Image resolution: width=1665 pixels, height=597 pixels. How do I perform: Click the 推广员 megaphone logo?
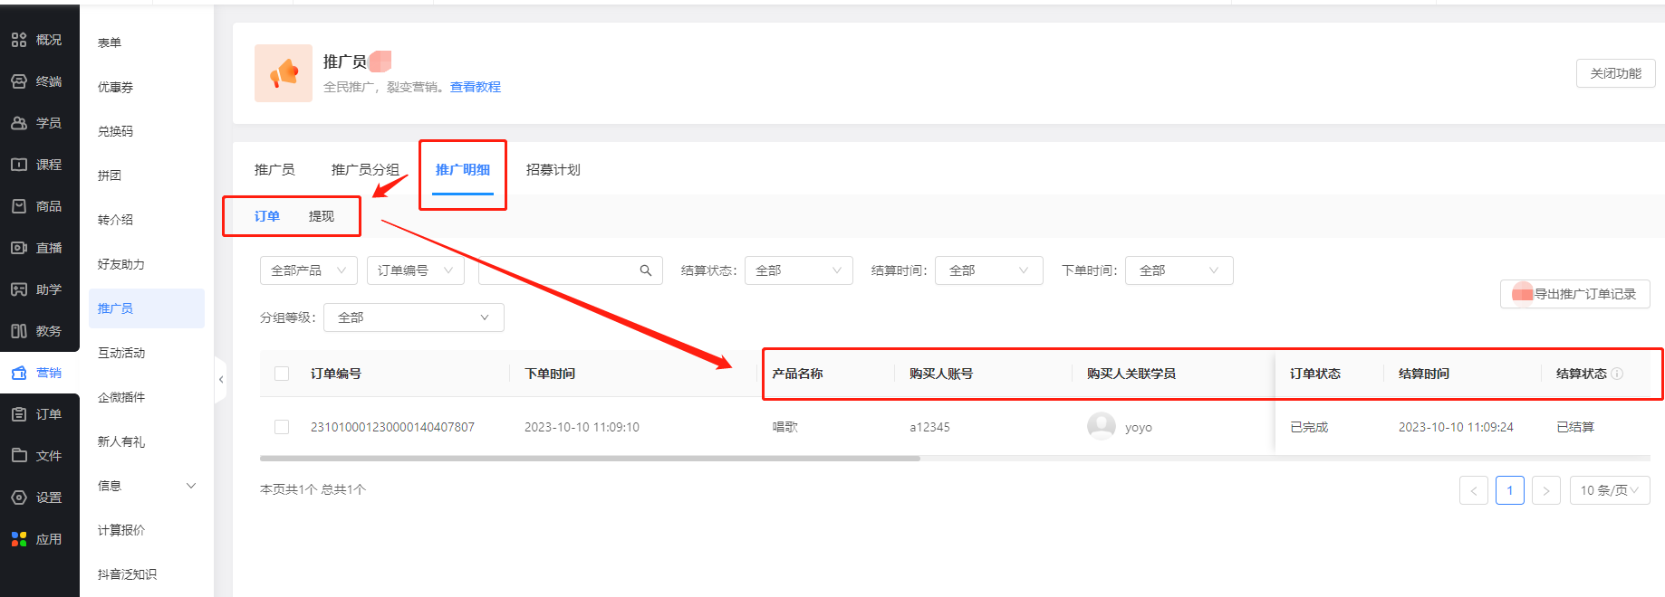click(284, 73)
